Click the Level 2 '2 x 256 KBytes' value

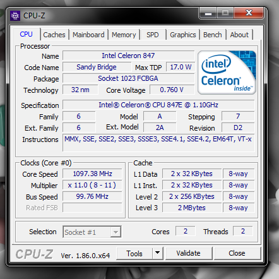tap(192, 196)
